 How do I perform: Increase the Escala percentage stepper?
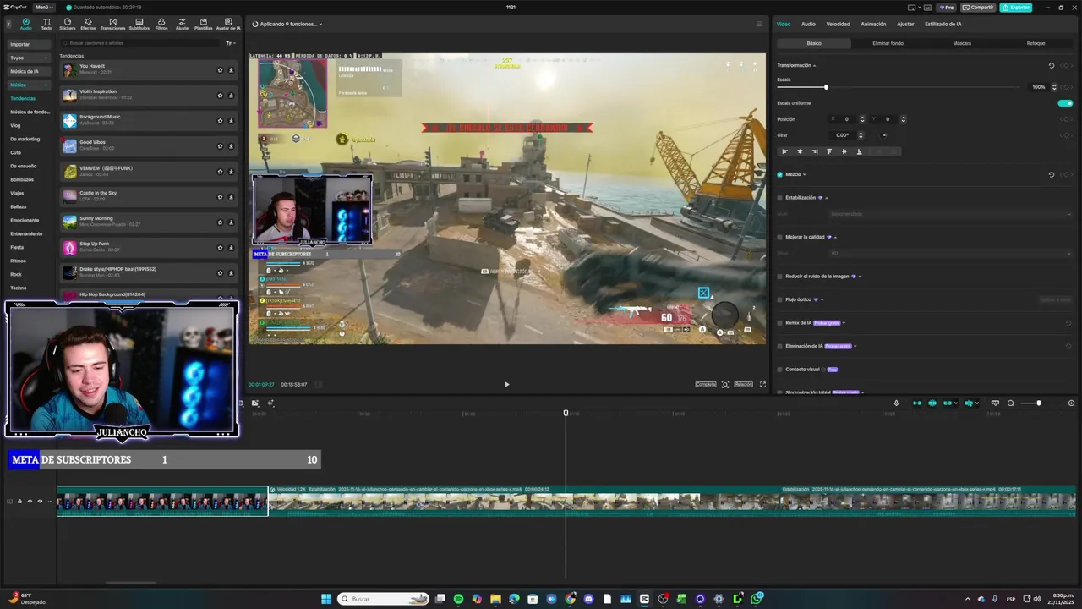point(1054,85)
